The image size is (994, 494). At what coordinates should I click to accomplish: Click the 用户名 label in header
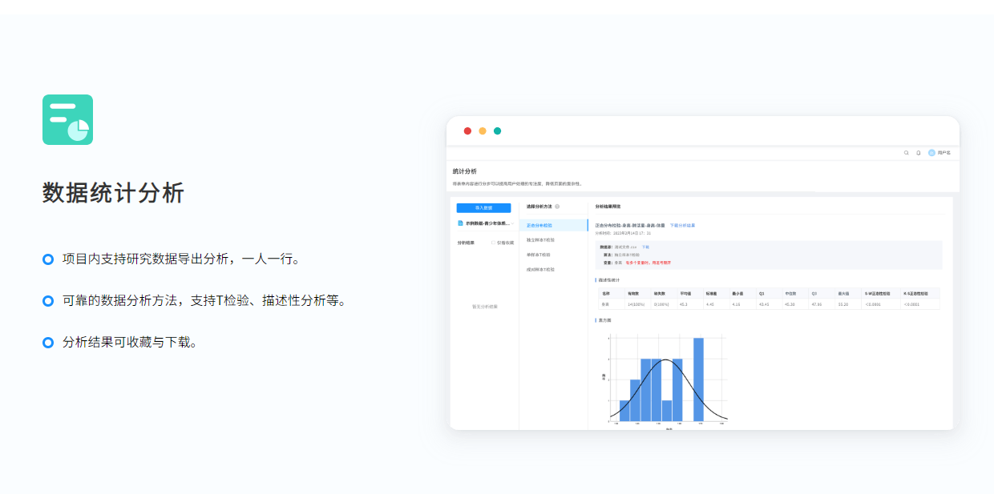click(x=944, y=152)
